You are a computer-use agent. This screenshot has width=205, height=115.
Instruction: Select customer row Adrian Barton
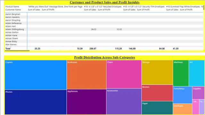click(12, 32)
